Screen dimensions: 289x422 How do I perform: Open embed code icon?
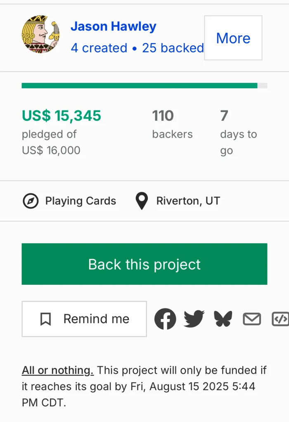pyautogui.click(x=280, y=319)
